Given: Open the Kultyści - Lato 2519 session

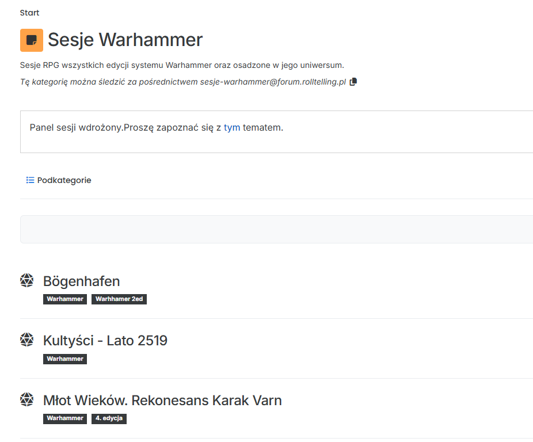Looking at the screenshot, I should point(105,341).
